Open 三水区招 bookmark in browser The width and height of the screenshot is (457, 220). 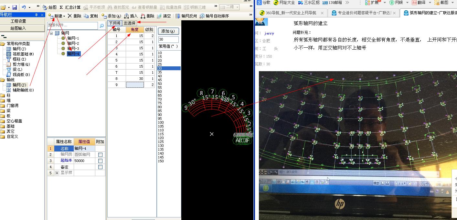[309, 3]
